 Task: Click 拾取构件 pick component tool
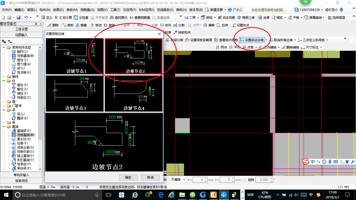[x=182, y=33]
